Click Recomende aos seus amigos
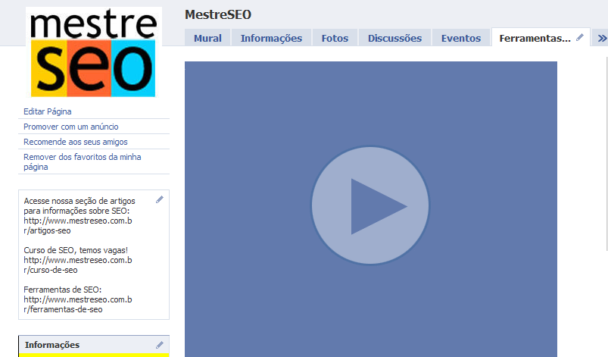 [76, 142]
